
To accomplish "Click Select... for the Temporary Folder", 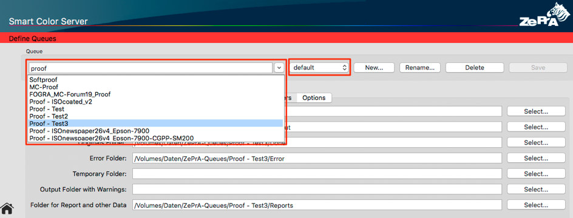I will click(536, 174).
